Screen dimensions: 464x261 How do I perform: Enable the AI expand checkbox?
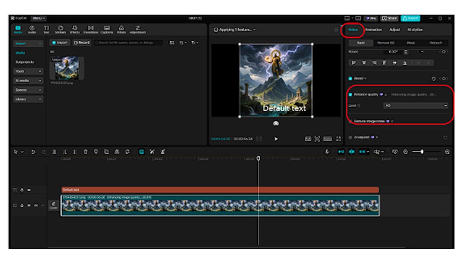350,137
